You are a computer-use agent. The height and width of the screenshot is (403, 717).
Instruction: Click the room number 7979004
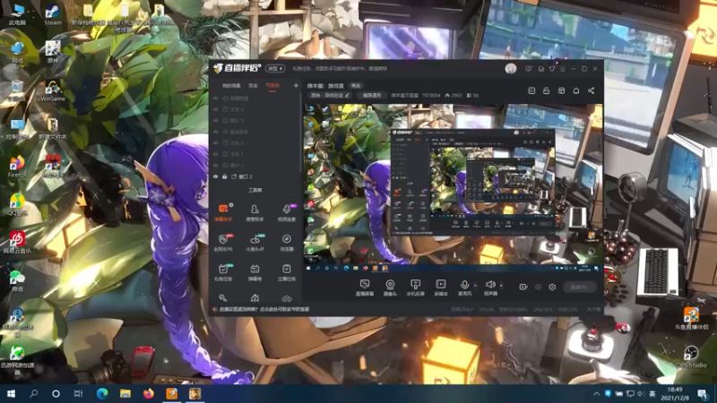coord(431,96)
